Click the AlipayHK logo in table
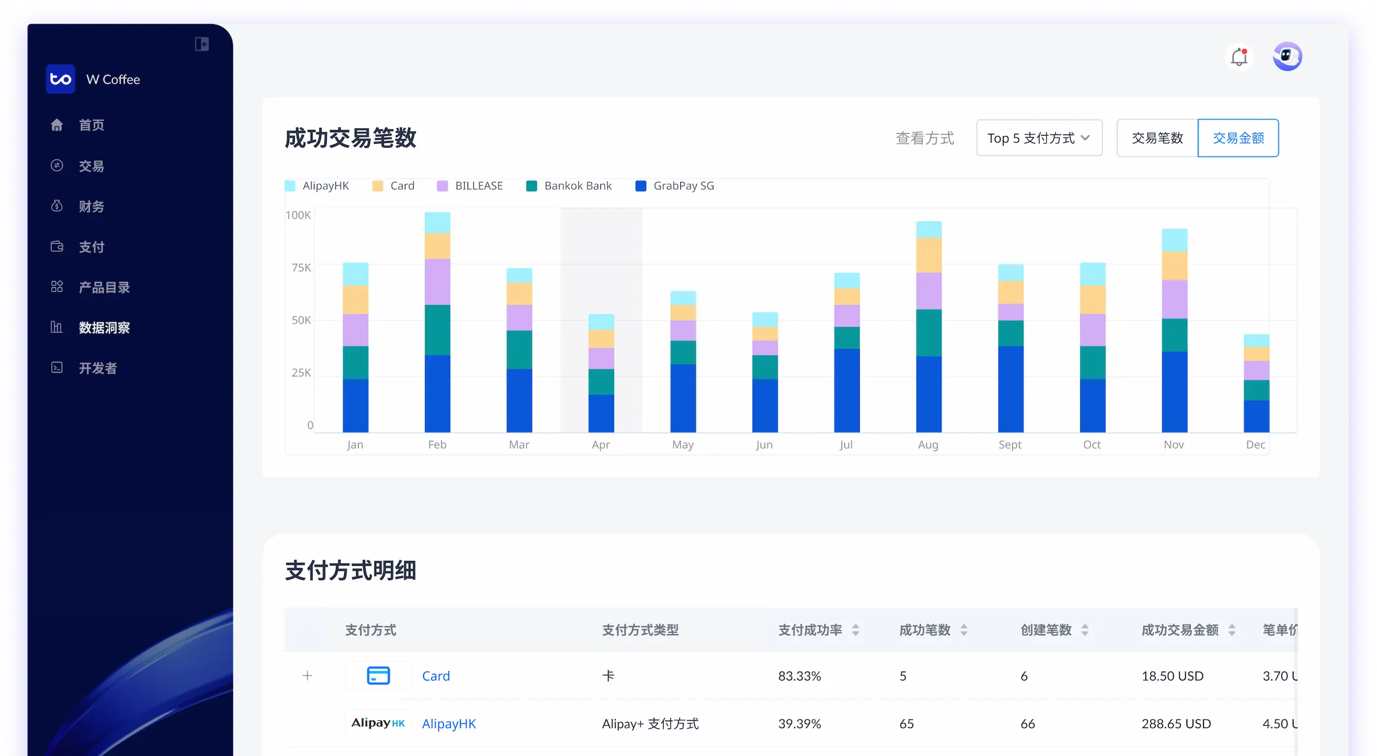Viewport: 1377px width, 756px height. tap(378, 723)
